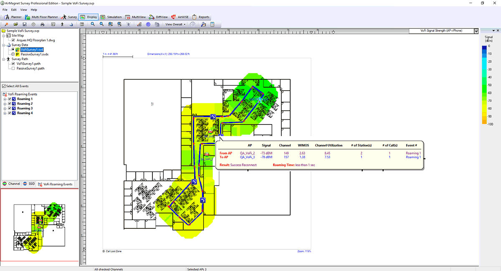Switch to the SSID tab

pyautogui.click(x=29, y=184)
